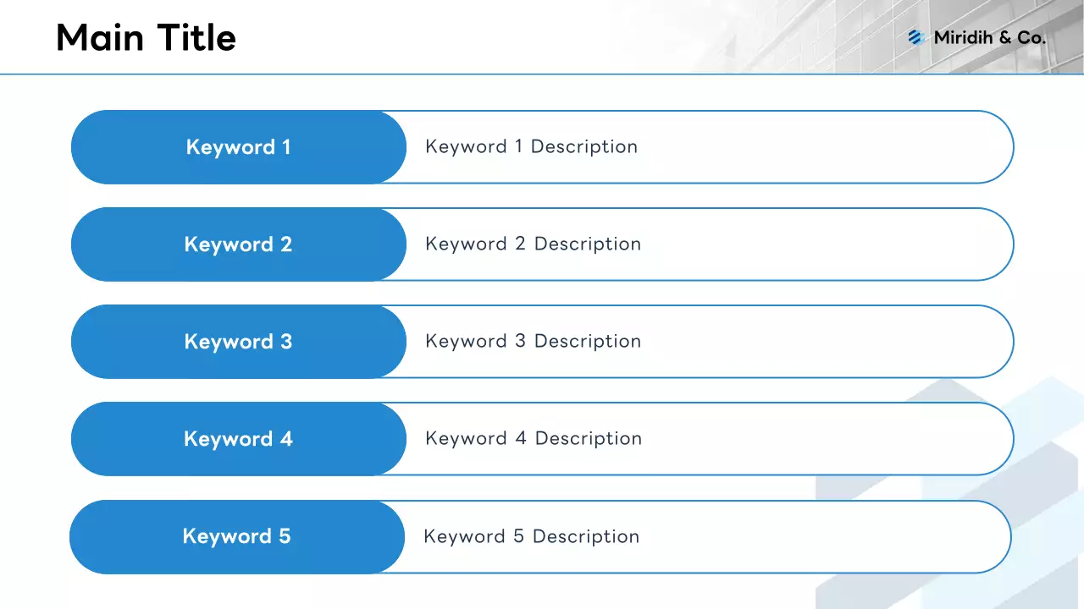The image size is (1084, 609).
Task: Select the Keyword 4 Description text
Action: point(534,438)
